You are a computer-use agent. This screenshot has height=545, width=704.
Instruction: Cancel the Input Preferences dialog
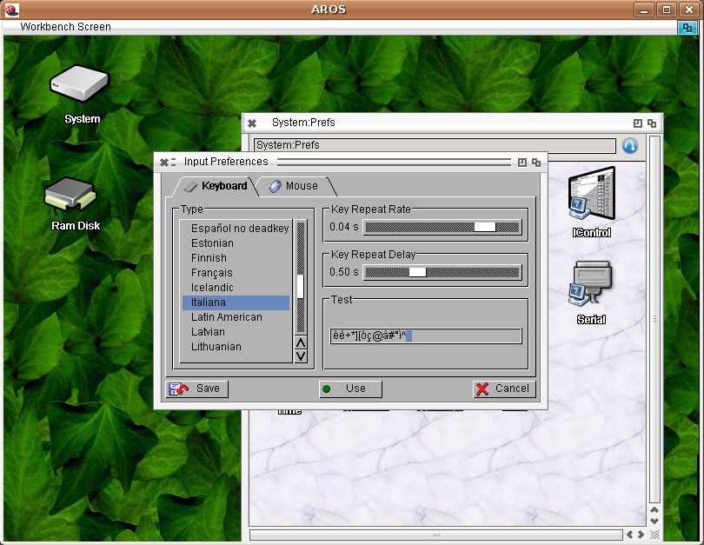pyautogui.click(x=503, y=389)
